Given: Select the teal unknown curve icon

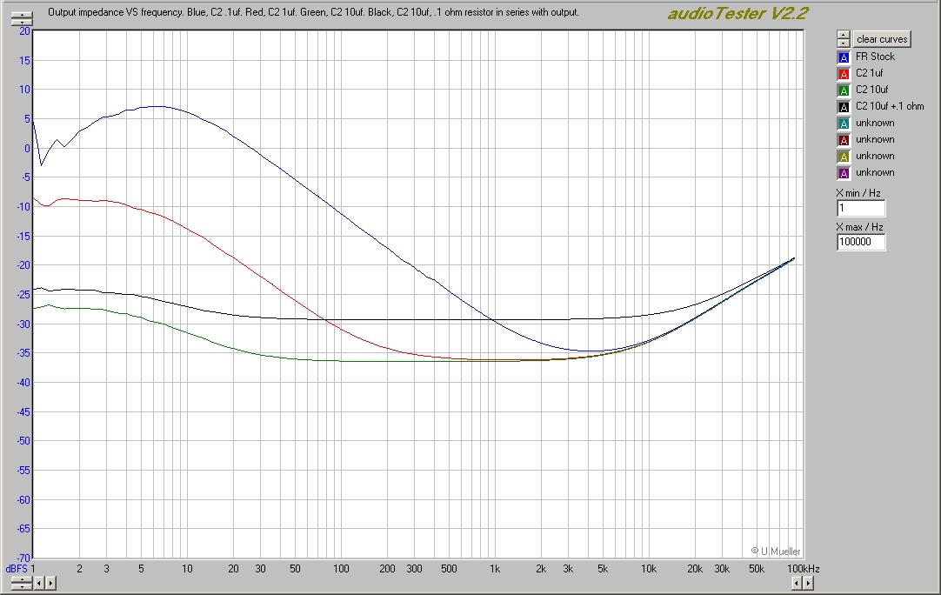Looking at the screenshot, I should click(x=842, y=122).
